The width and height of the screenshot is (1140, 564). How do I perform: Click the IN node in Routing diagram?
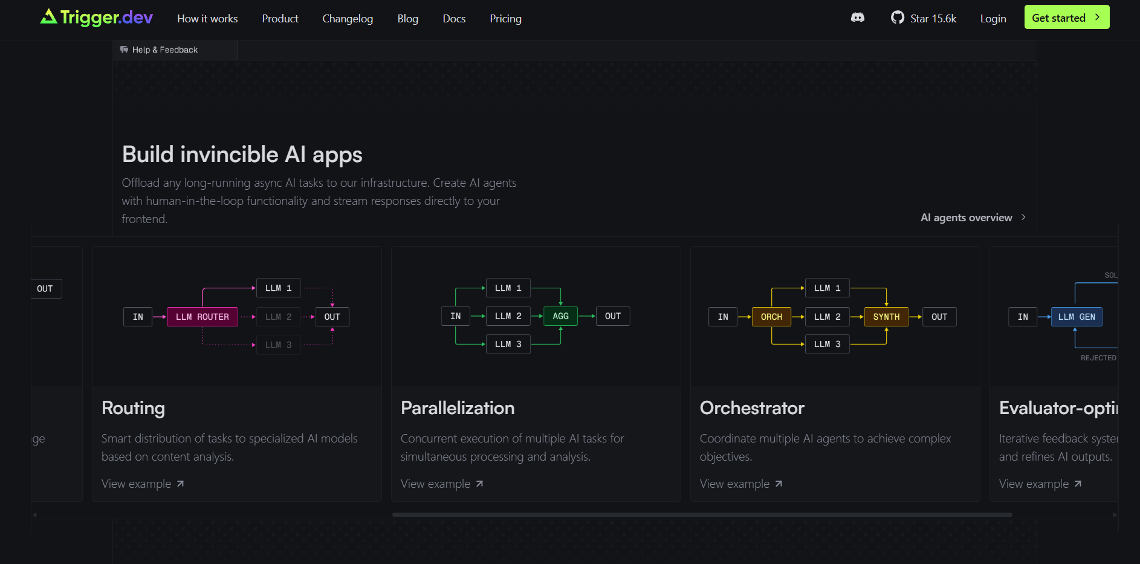pos(138,317)
